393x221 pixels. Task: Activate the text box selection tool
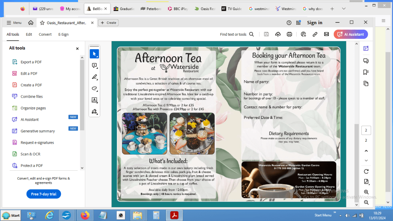(x=94, y=100)
